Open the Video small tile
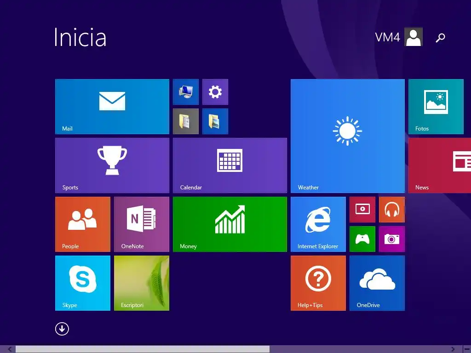 click(x=362, y=210)
